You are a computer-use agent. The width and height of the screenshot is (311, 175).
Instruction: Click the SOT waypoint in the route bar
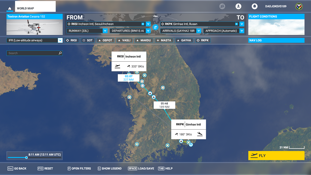(x=88, y=40)
